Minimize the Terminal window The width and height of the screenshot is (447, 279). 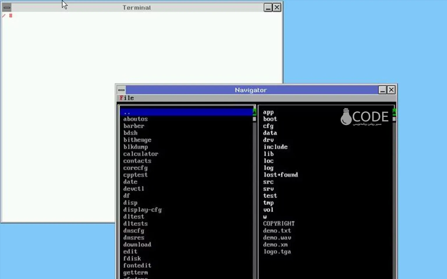[x=268, y=8]
